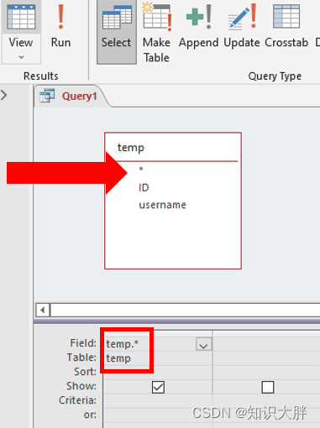Check the Show checkbox in second column
The image size is (320, 428).
click(268, 387)
